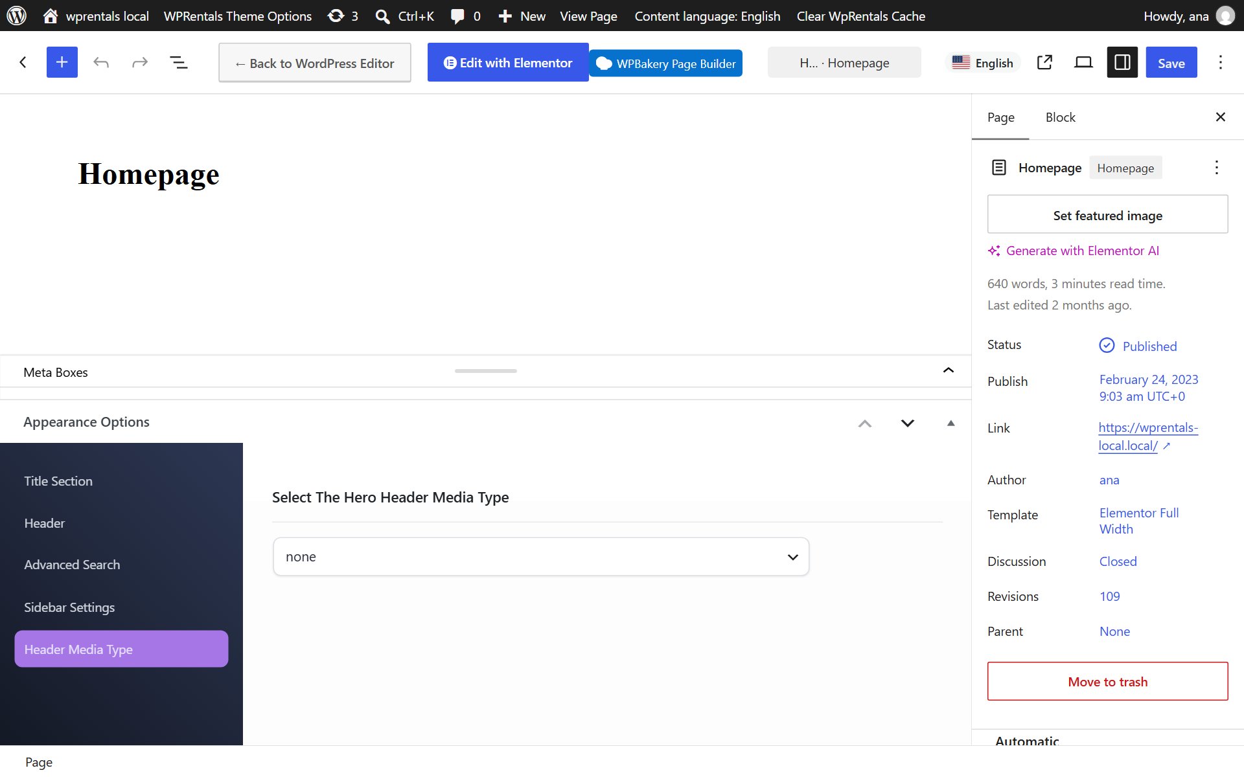Click Back to WordPress Editor button
The width and height of the screenshot is (1244, 777).
(315, 63)
